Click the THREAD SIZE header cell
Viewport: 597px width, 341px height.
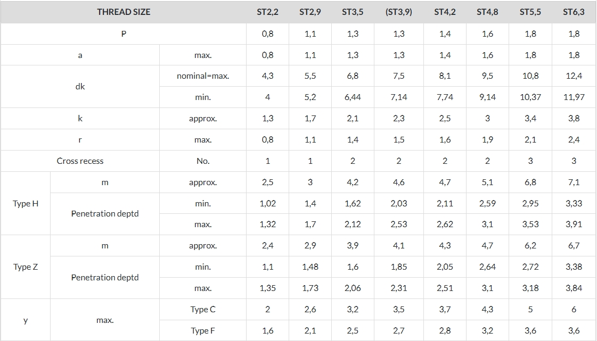click(x=124, y=12)
